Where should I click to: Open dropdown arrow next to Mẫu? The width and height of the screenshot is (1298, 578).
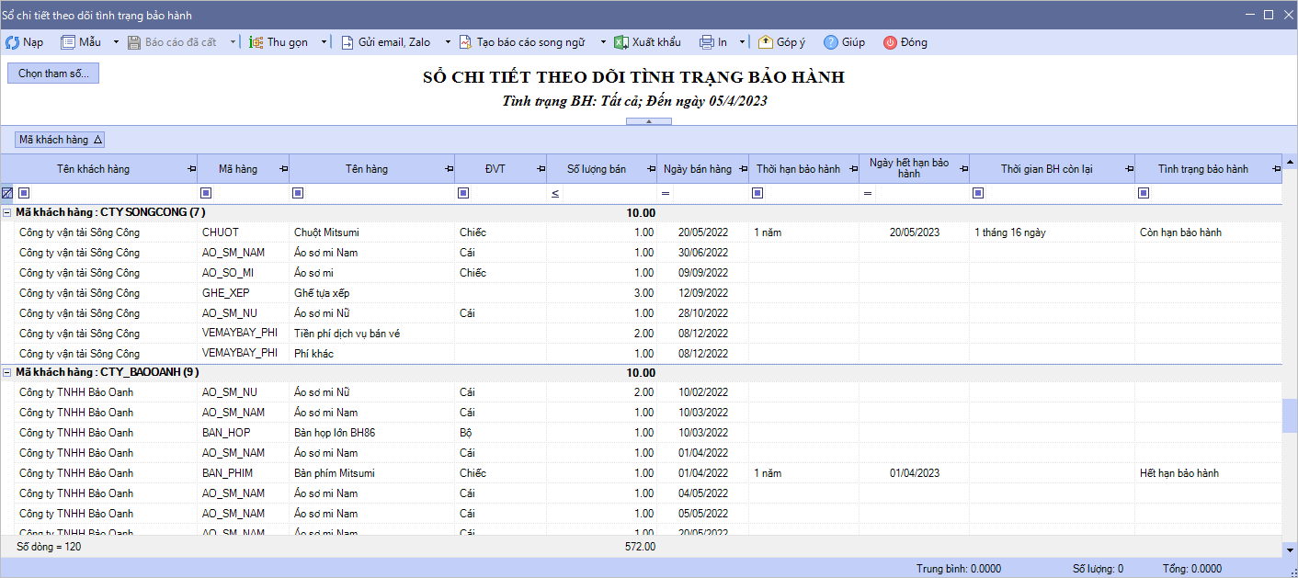pos(116,42)
